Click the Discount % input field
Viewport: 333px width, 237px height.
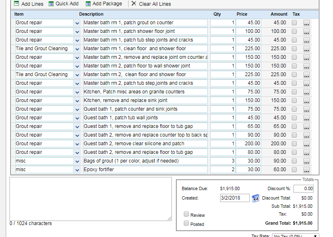[x=303, y=188]
